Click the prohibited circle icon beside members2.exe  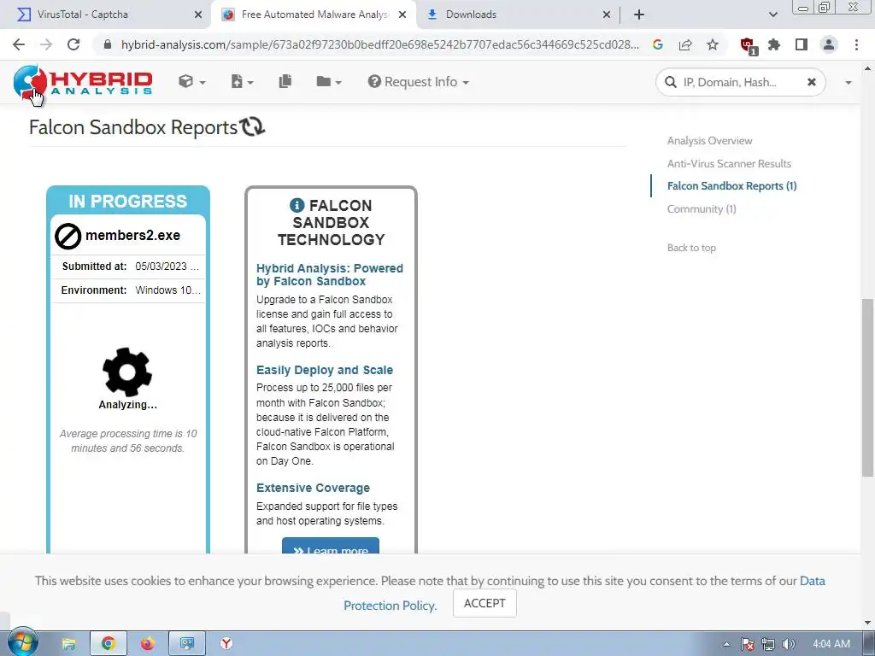tap(68, 237)
